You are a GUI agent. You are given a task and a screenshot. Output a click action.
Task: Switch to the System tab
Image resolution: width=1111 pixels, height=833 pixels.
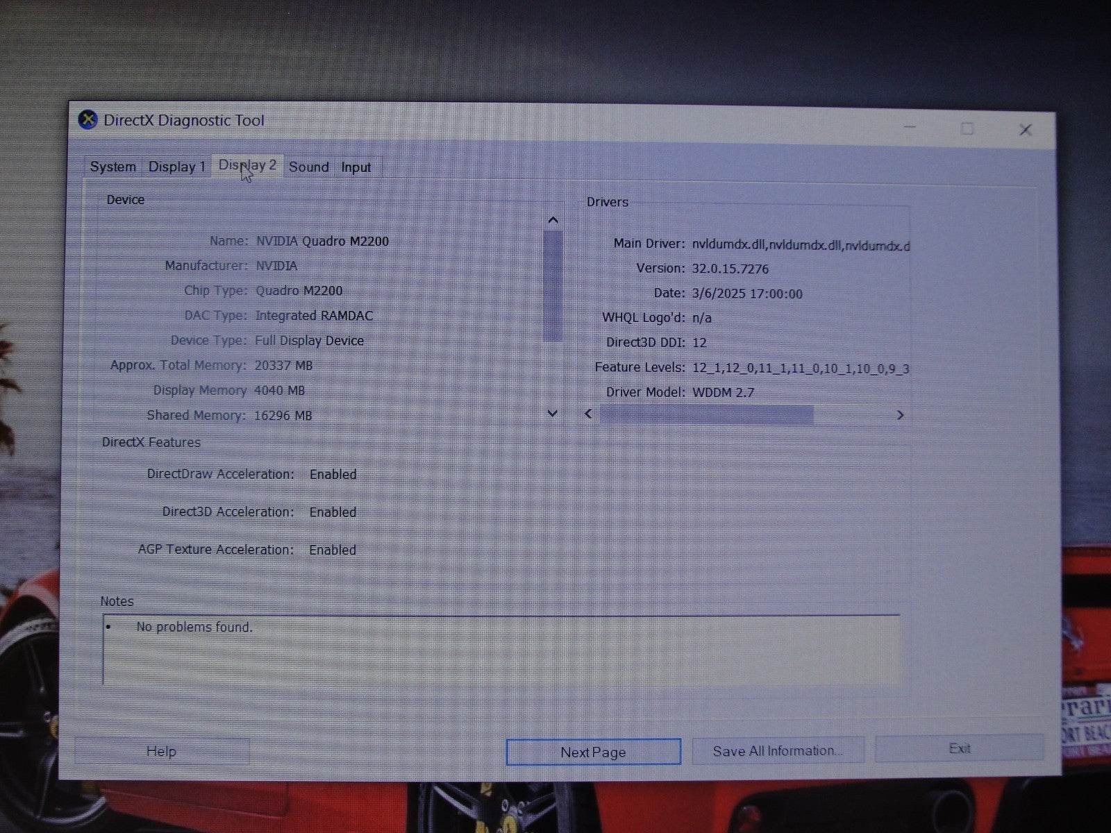[113, 166]
